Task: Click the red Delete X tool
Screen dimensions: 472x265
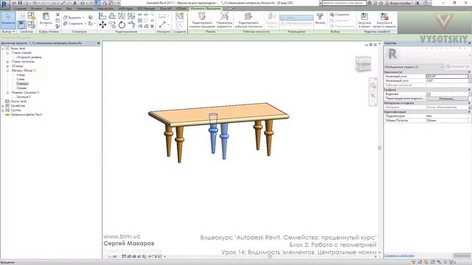Action: point(152,26)
